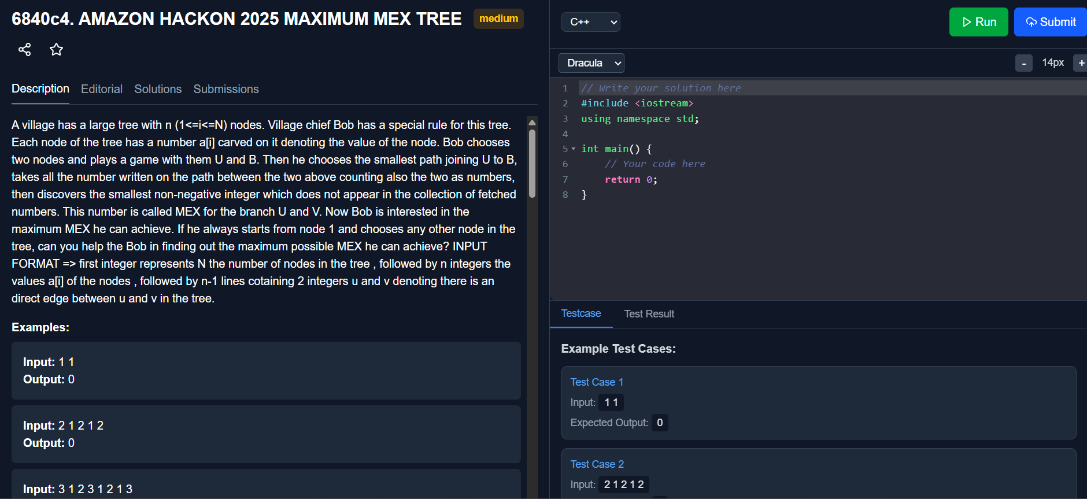Screen dimensions: 1087x499
Task: Select the Testcase tab
Action: tap(581, 313)
